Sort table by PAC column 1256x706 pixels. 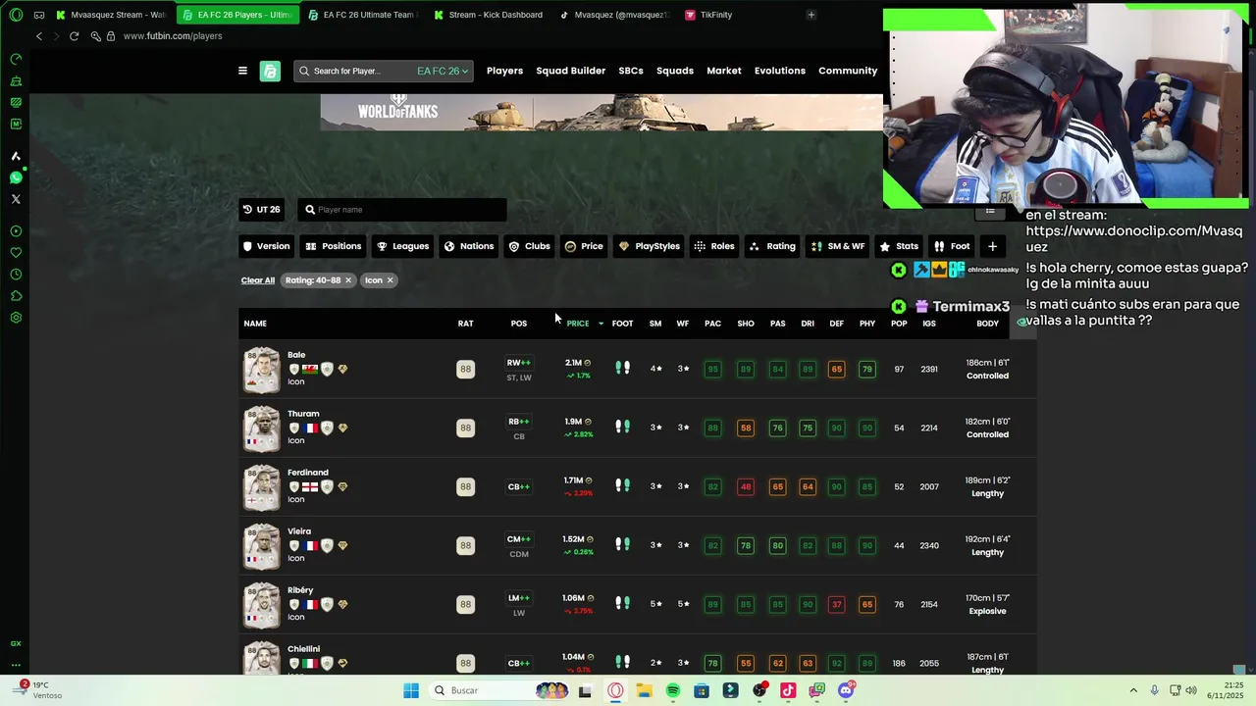[x=712, y=324]
